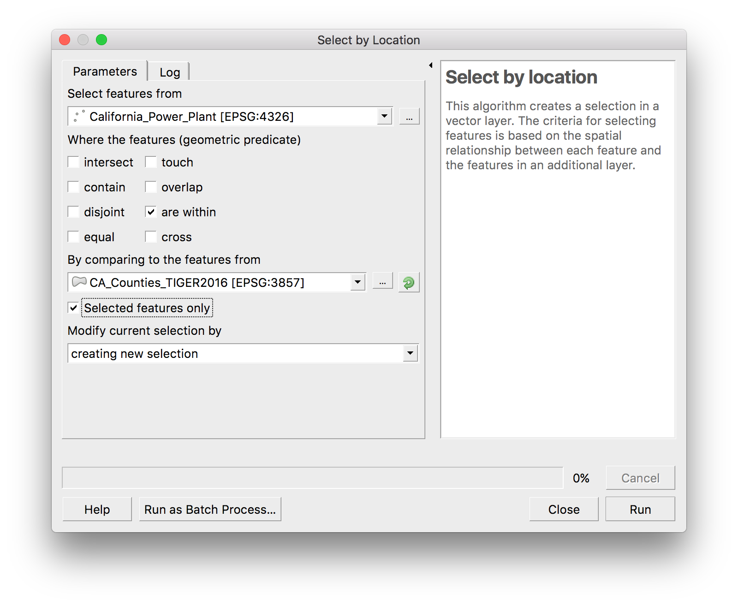Screen dimensions: 738x606
Task: Click the Close button
Action: tap(564, 509)
